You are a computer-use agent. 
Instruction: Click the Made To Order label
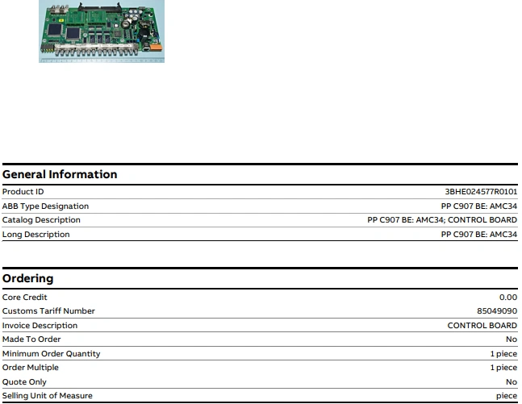[31, 339]
